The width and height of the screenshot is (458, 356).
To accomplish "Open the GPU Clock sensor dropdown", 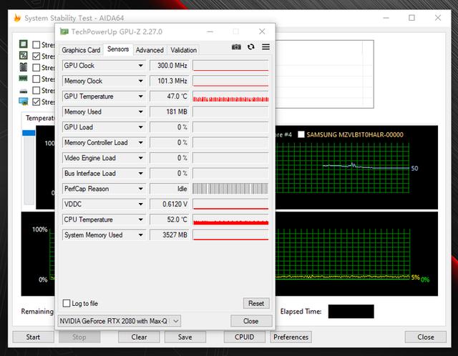I will [141, 66].
